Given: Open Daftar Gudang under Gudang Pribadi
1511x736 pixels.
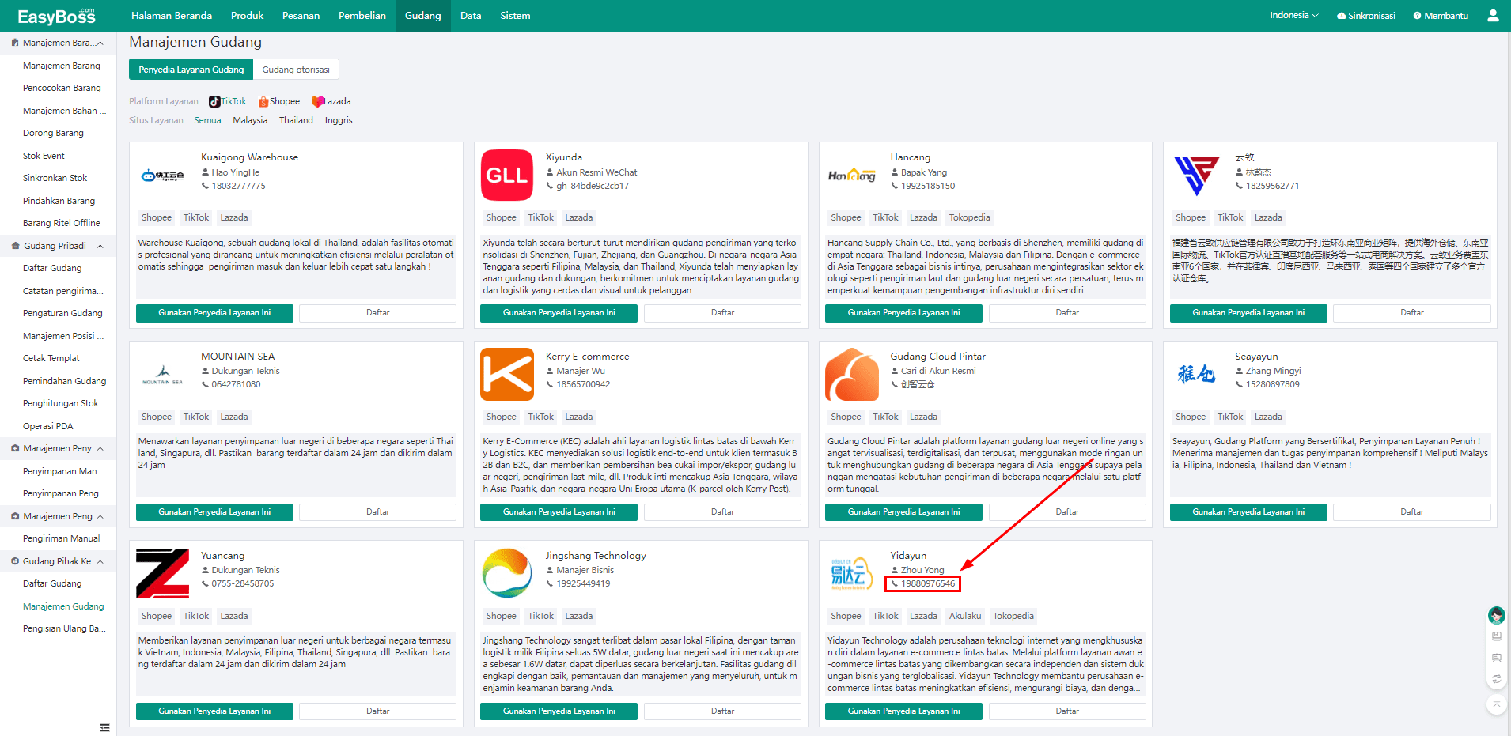Looking at the screenshot, I should (x=52, y=268).
